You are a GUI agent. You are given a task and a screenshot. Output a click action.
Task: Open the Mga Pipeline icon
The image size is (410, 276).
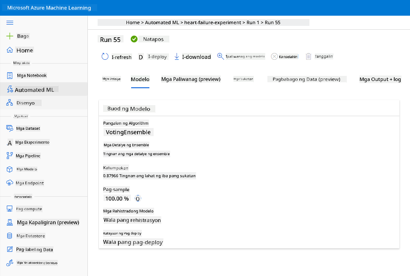[x=10, y=156]
